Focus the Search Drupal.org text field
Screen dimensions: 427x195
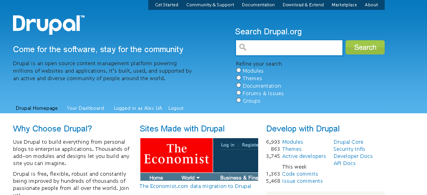(x=289, y=48)
